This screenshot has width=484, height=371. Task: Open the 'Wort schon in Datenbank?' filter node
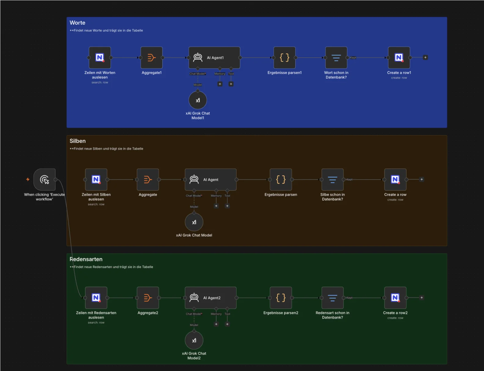(336, 57)
